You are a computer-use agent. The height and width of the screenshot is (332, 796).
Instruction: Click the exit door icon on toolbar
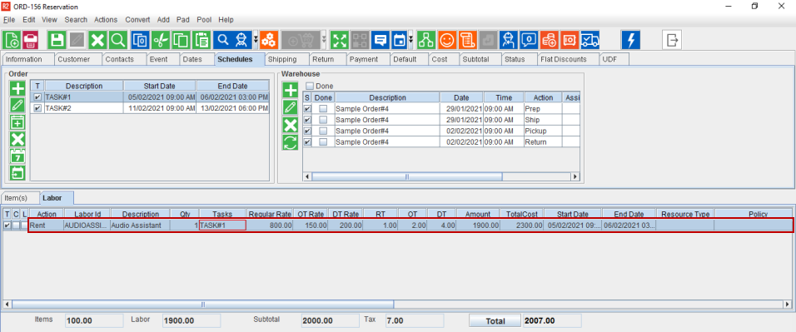672,40
